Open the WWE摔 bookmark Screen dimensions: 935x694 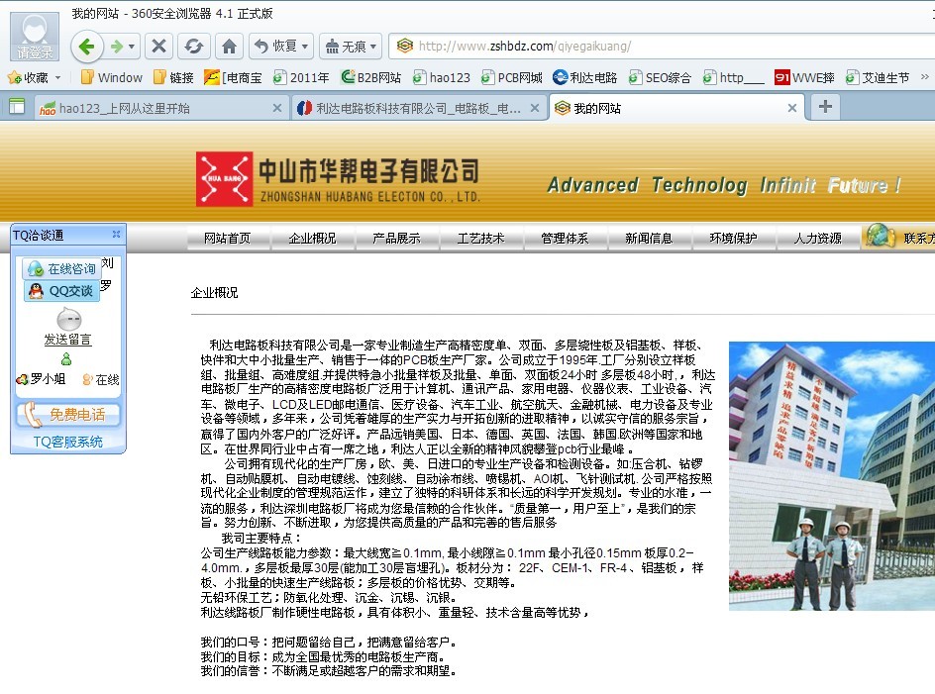pyautogui.click(x=804, y=77)
